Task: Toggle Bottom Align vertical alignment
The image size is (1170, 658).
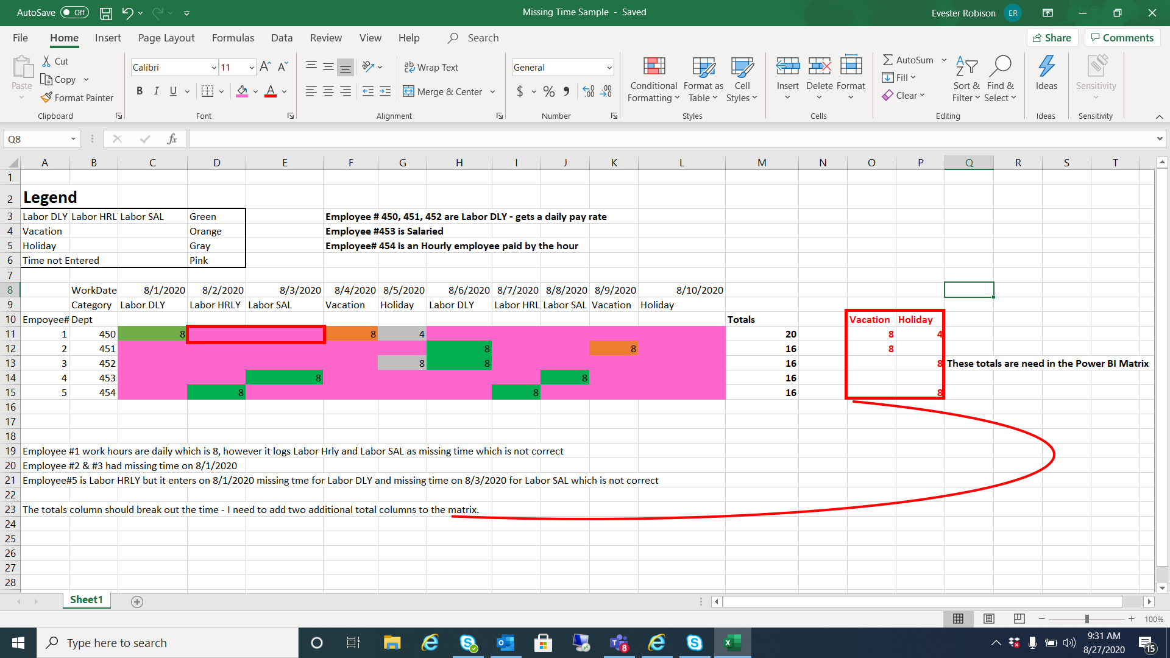Action: 346,67
